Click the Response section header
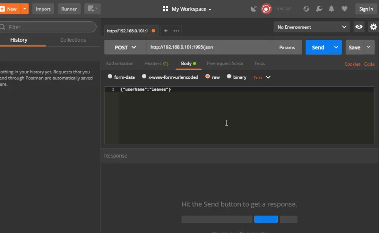Viewport: 379px width, 233px height. (116, 156)
